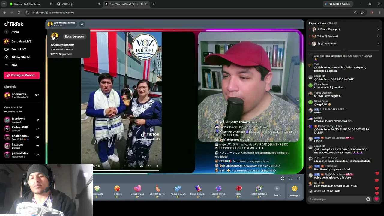Mute the Eder Miranda Oficial tab audio

[x=141, y=4]
